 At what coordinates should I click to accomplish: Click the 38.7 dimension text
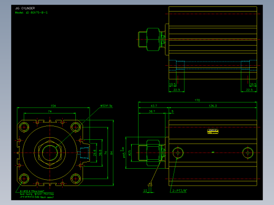point(152,111)
